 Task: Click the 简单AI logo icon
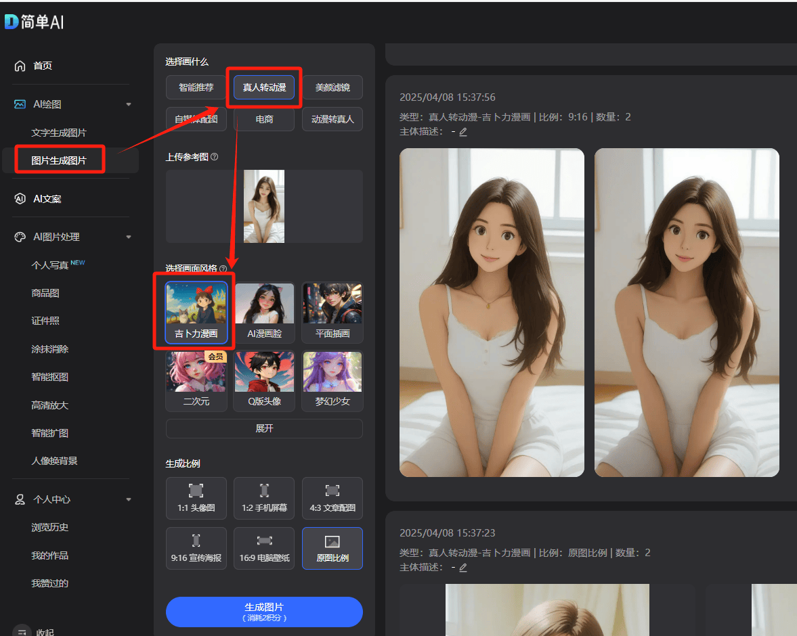[x=12, y=22]
